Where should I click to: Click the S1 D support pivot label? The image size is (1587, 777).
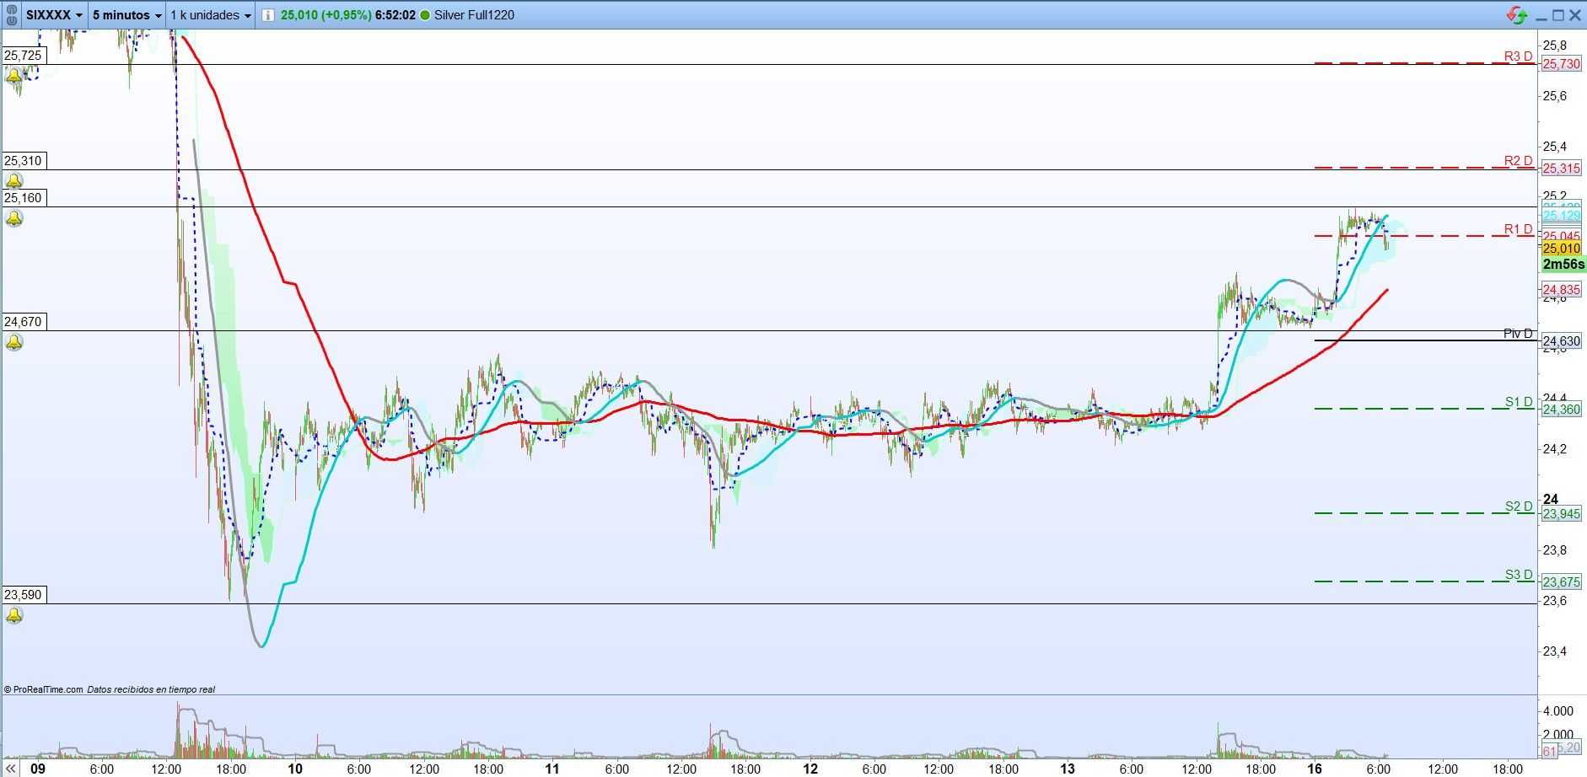[1519, 402]
